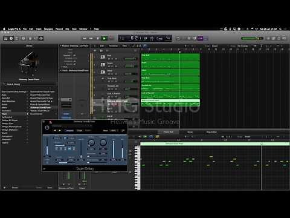Adjust the right knob in Tape Delay
290x218 pixels.
click(x=103, y=143)
